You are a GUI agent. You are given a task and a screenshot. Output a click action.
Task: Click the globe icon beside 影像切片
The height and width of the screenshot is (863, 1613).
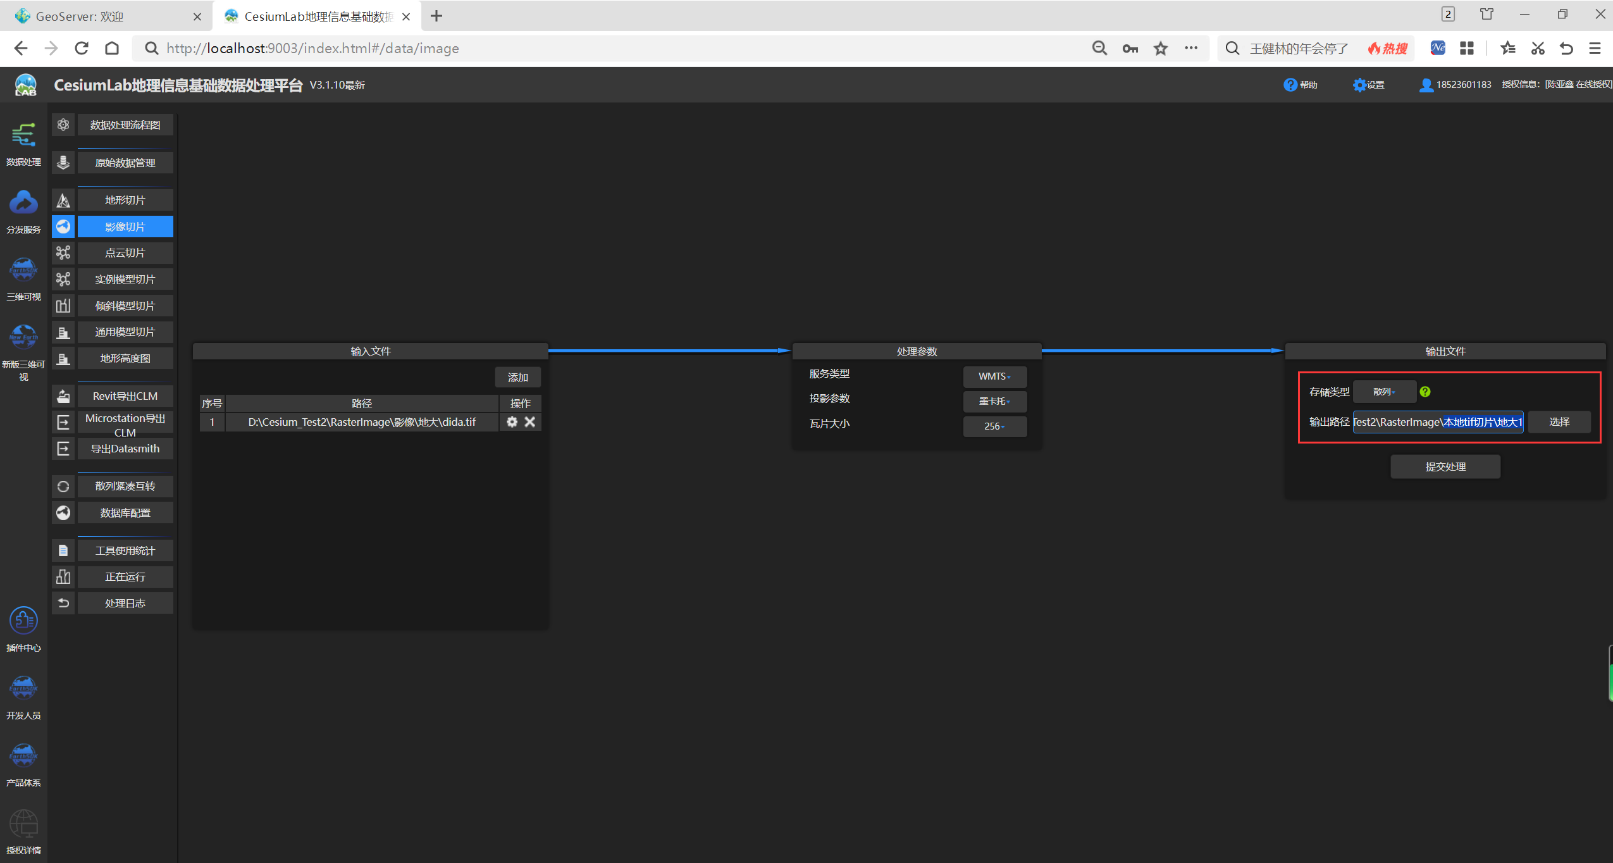tap(63, 227)
